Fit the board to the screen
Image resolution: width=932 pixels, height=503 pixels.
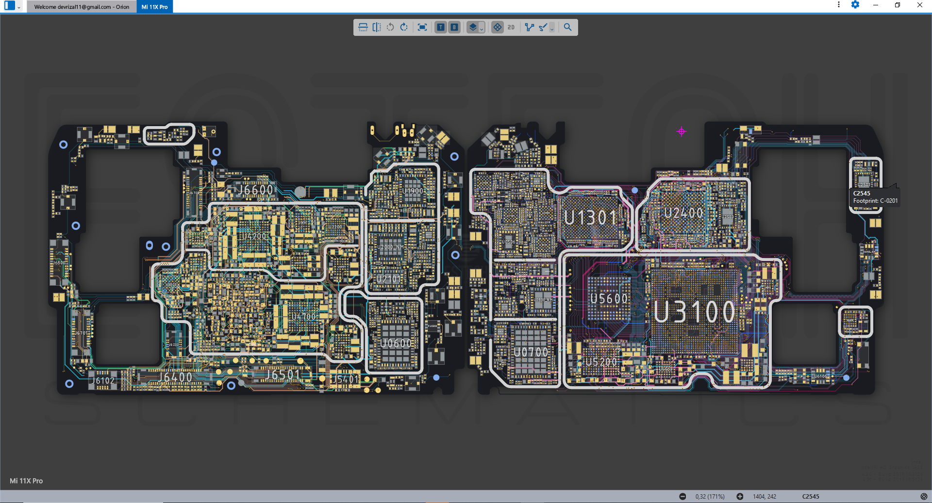point(422,27)
